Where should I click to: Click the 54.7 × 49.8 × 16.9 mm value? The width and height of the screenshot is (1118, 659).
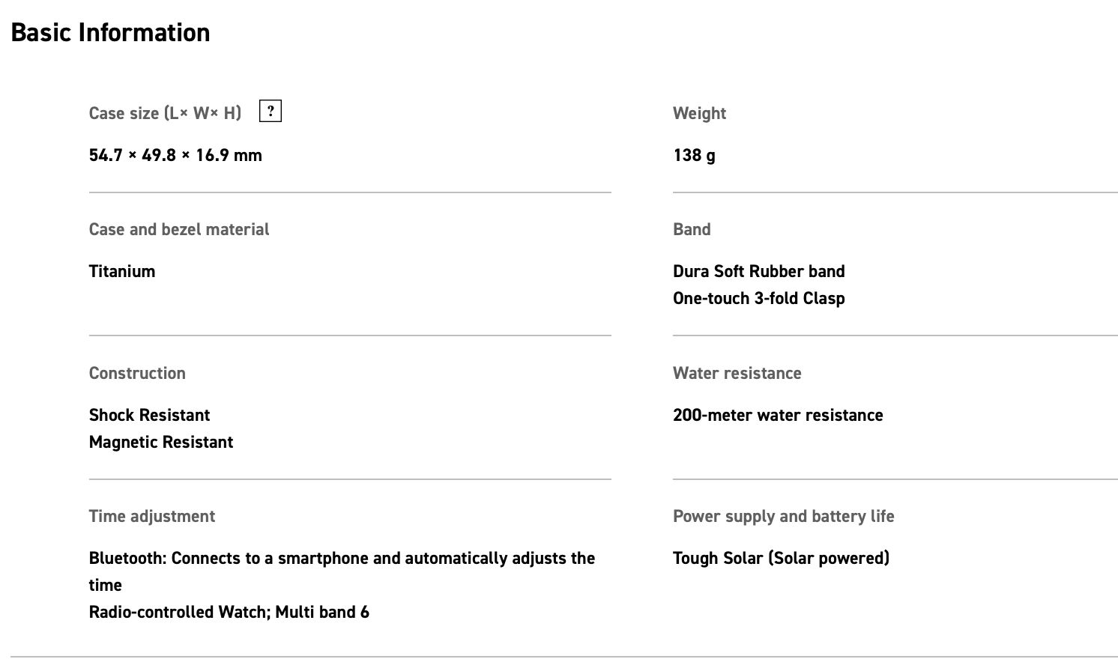coord(175,155)
